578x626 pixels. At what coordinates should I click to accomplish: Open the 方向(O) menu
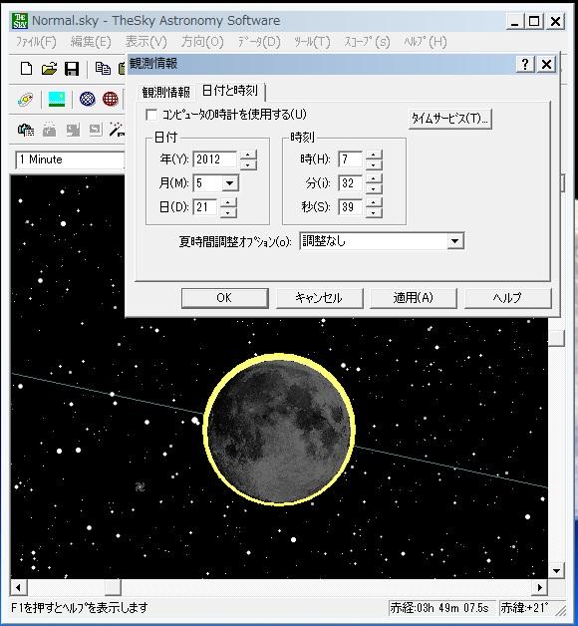pos(202,42)
